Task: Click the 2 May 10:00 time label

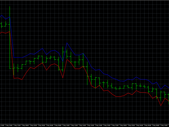Action: click(x=67, y=125)
